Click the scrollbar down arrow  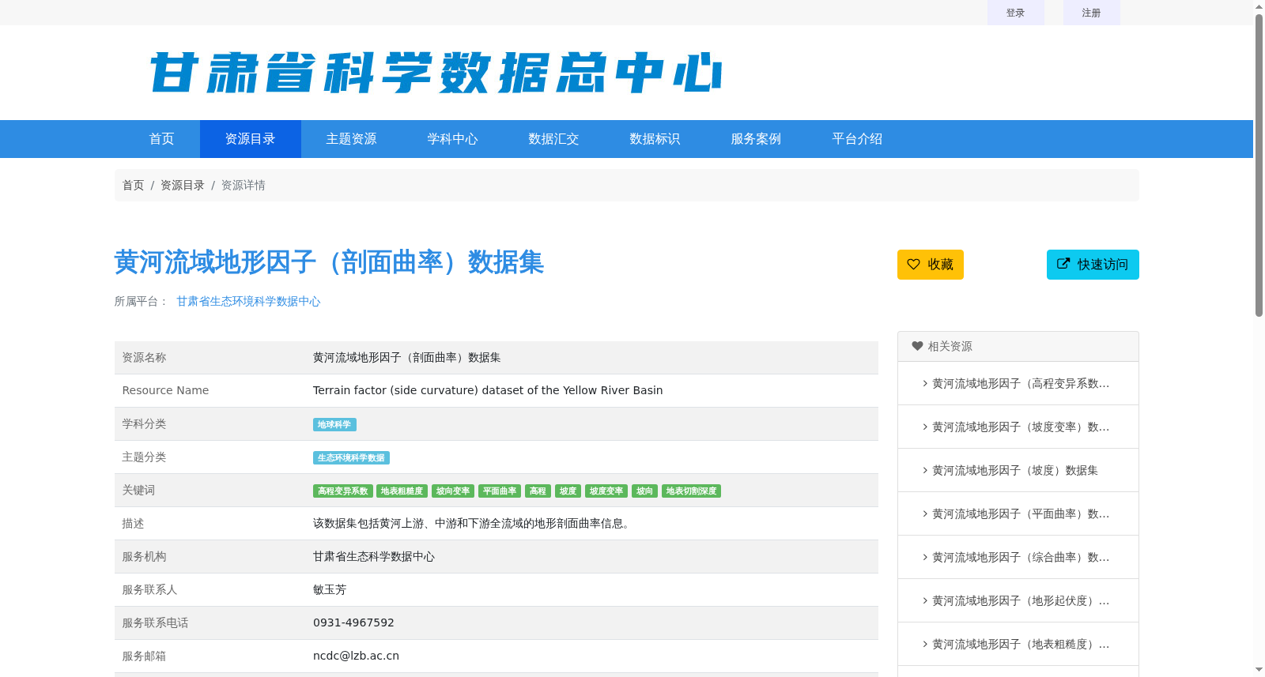pyautogui.click(x=1259, y=670)
